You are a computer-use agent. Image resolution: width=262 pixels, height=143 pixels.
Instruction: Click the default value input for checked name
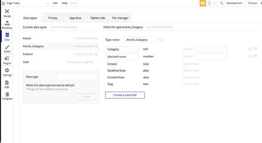tap(211, 56)
